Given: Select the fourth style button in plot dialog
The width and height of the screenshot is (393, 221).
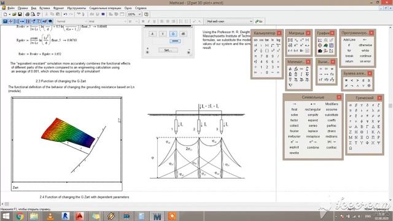Looking at the screenshot, I should [x=183, y=34].
